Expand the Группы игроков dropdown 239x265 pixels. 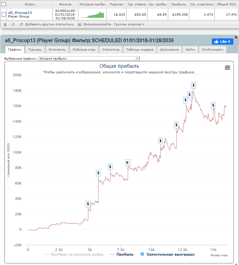129,24
